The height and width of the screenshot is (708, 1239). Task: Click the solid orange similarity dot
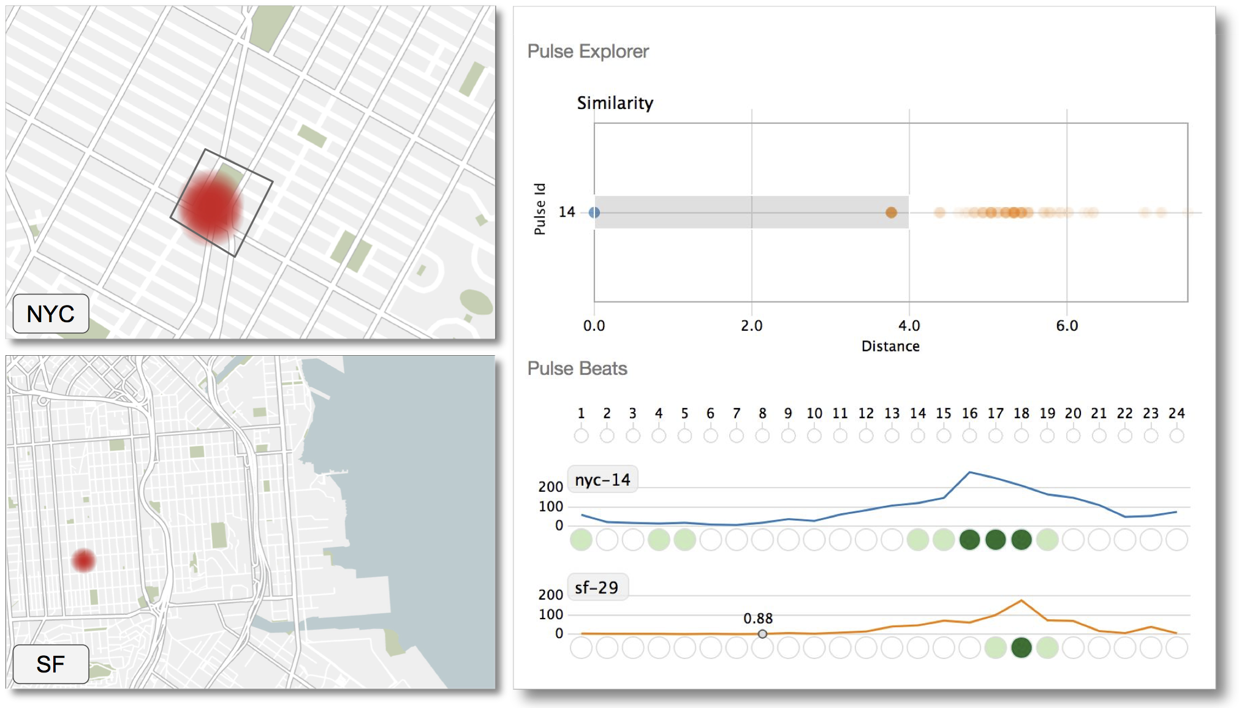891,213
